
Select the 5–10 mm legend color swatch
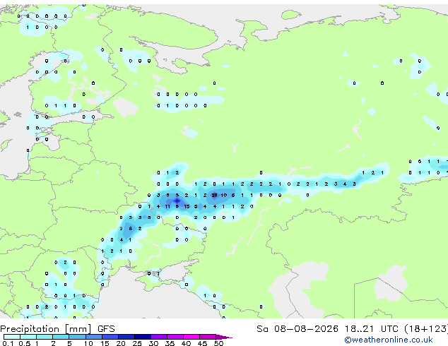(77, 337)
